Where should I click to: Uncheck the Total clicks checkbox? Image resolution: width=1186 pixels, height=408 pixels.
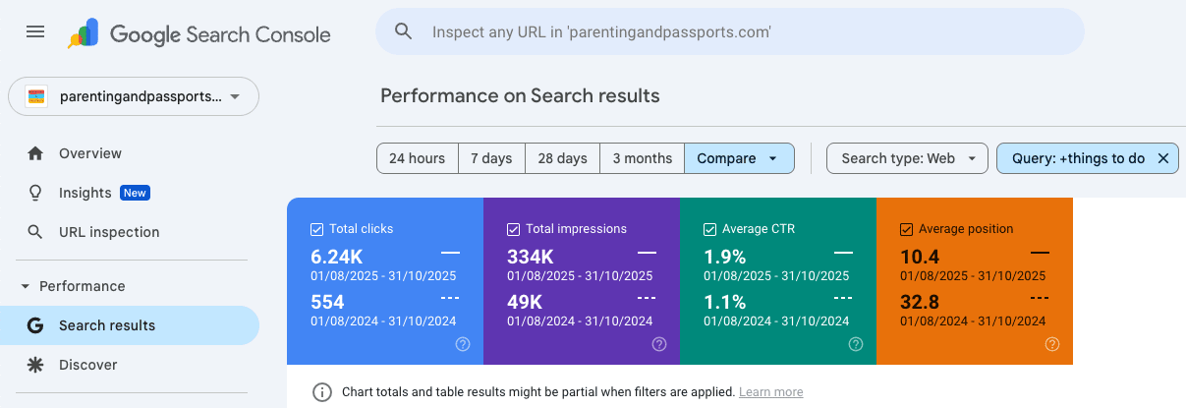(x=316, y=229)
